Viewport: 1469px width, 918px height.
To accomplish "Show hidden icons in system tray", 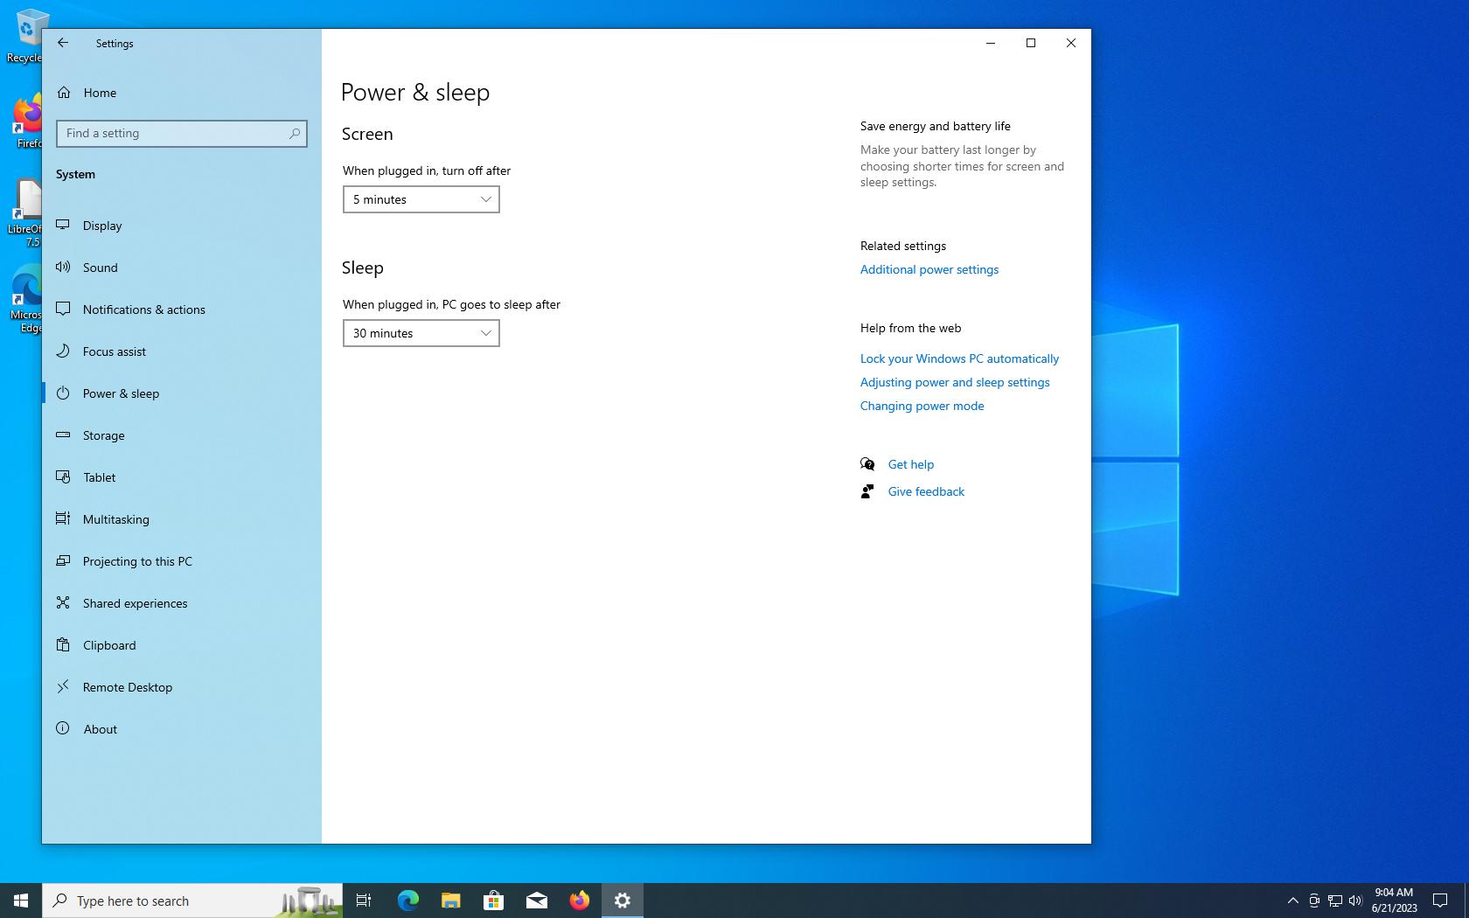I will pyautogui.click(x=1292, y=901).
